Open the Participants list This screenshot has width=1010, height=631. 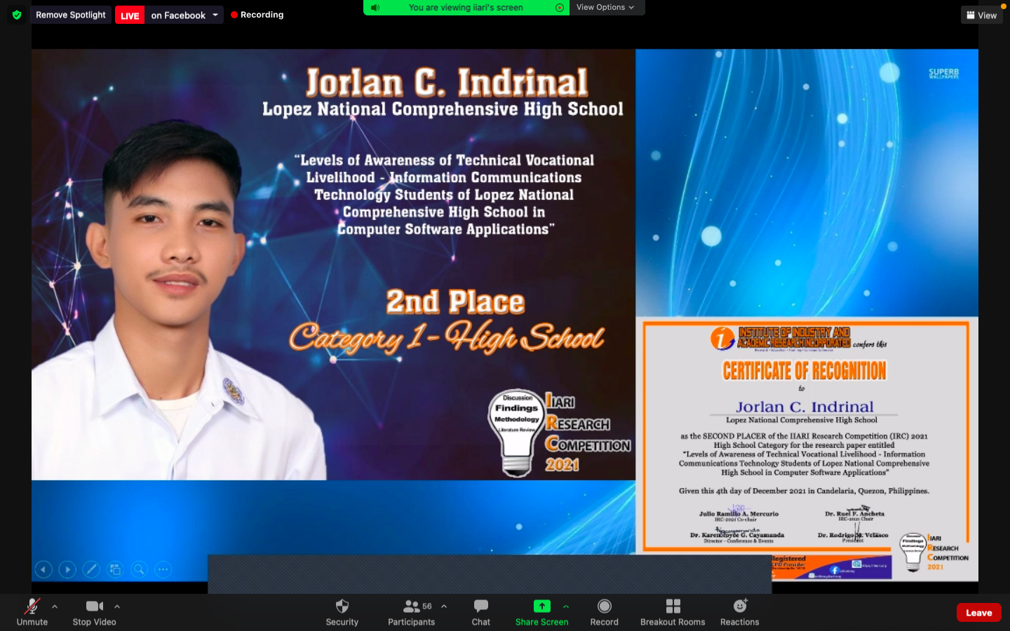point(412,611)
